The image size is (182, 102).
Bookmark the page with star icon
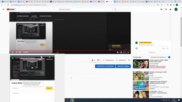pyautogui.click(x=158, y=5)
